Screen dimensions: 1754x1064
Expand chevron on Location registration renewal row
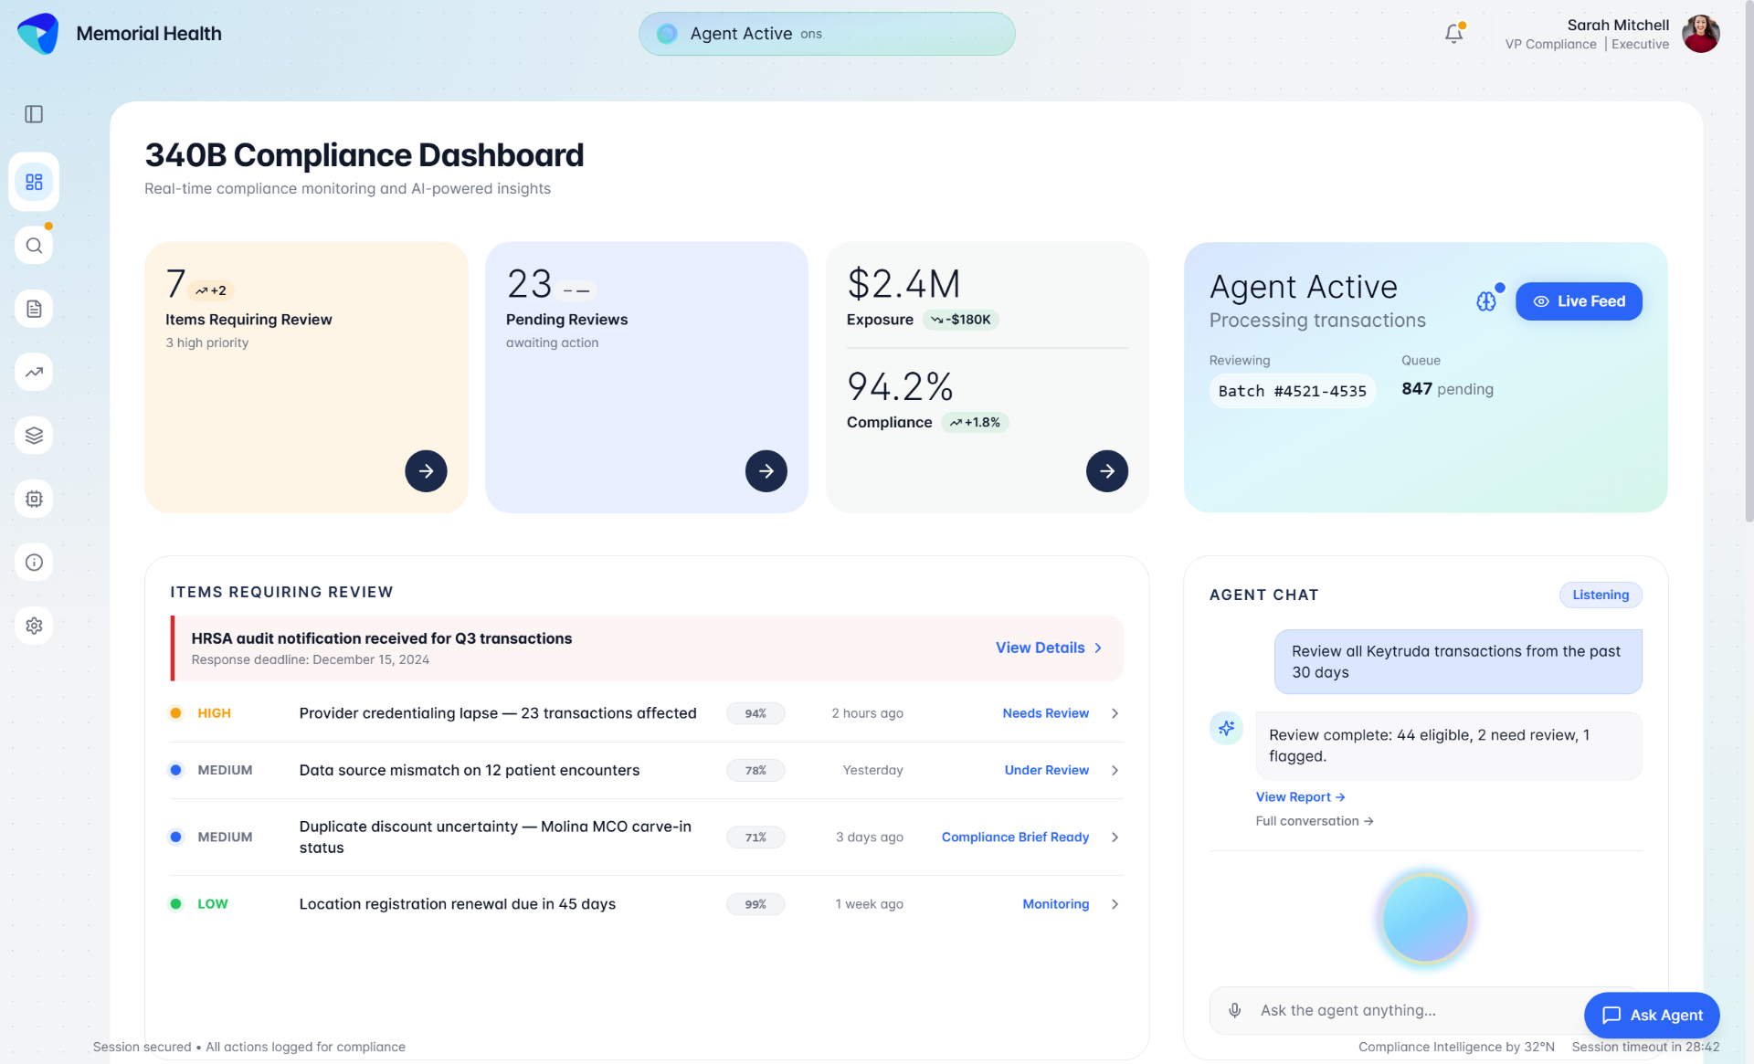pyautogui.click(x=1115, y=904)
